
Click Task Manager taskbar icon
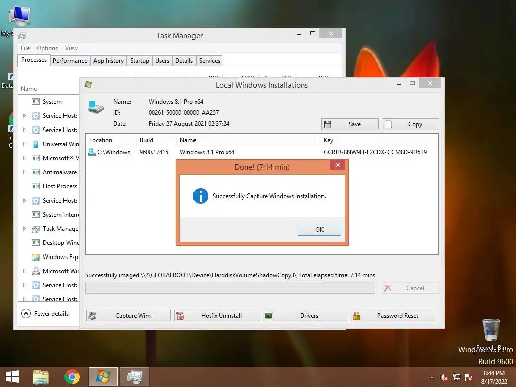(x=135, y=377)
